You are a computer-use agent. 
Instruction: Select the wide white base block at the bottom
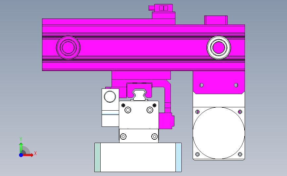(x=138, y=158)
